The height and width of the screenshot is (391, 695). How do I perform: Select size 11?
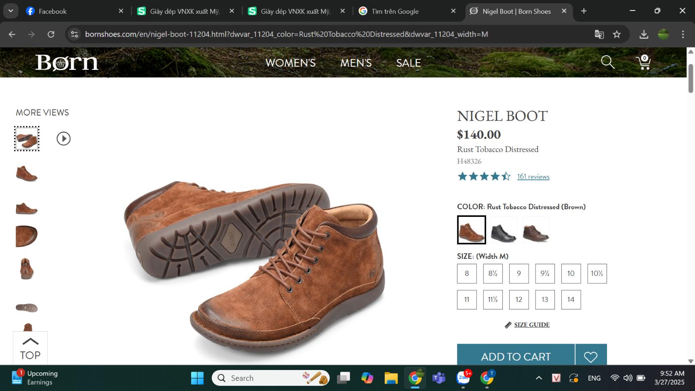pyautogui.click(x=467, y=300)
